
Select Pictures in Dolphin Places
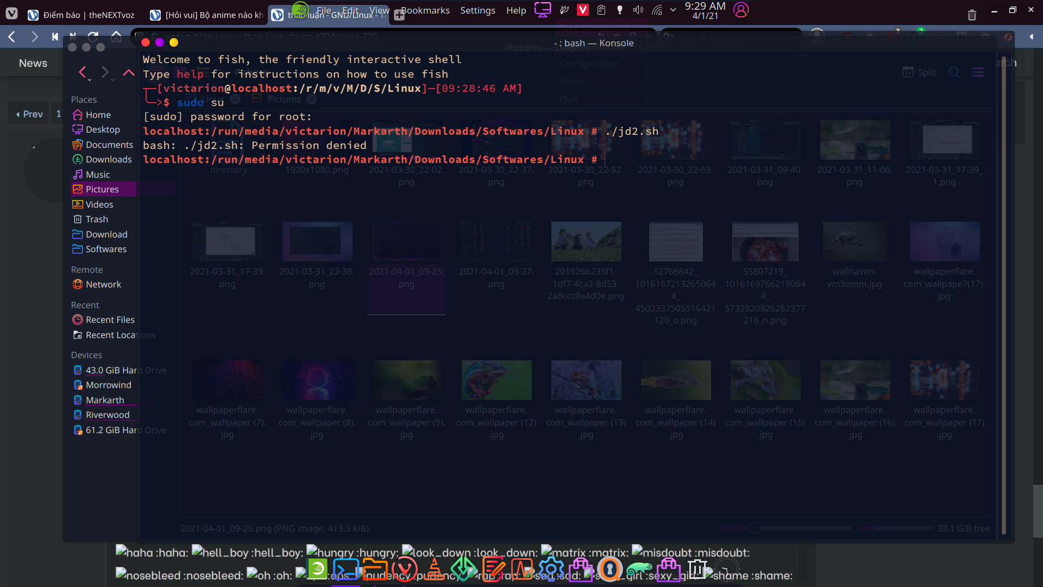(x=103, y=189)
